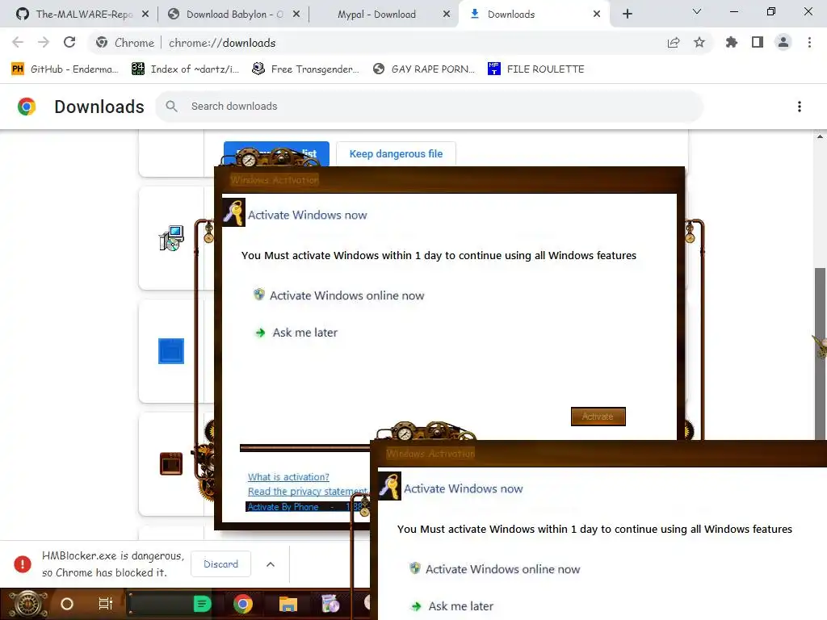
Task: Close the Mypal - Download tab
Action: pyautogui.click(x=447, y=15)
